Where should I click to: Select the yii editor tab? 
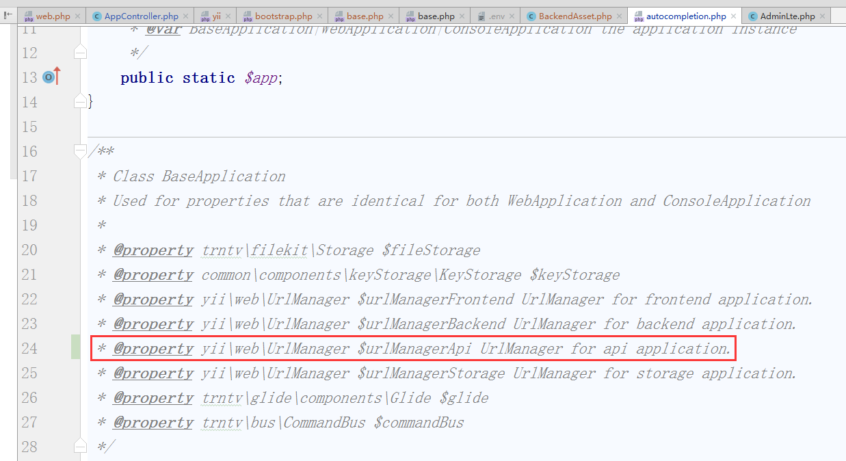click(x=216, y=16)
